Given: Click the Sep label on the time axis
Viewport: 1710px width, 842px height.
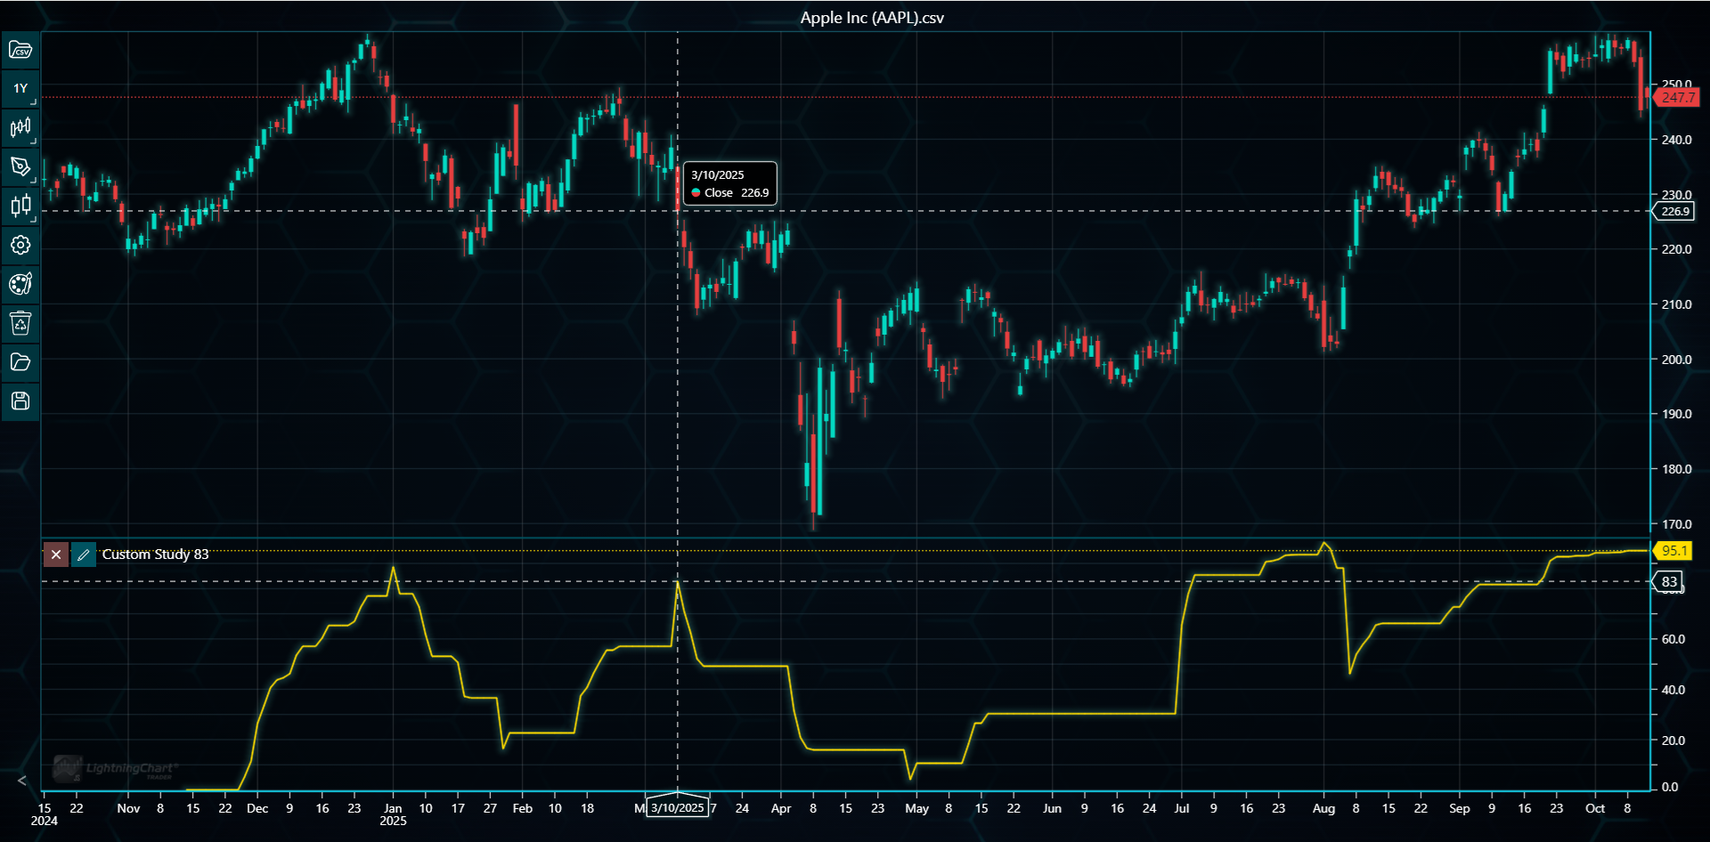Looking at the screenshot, I should coord(1459,808).
